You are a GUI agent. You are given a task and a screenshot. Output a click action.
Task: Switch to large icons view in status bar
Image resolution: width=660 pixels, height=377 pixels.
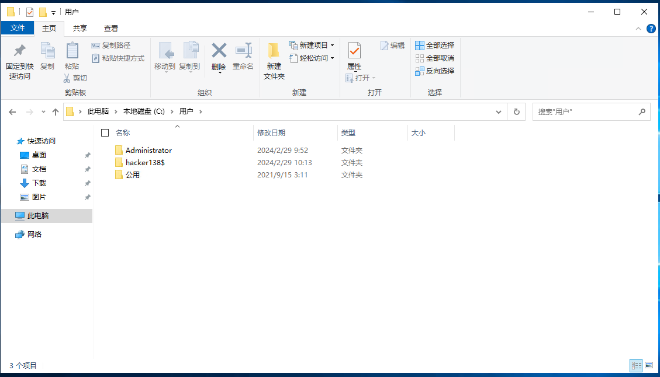649,365
